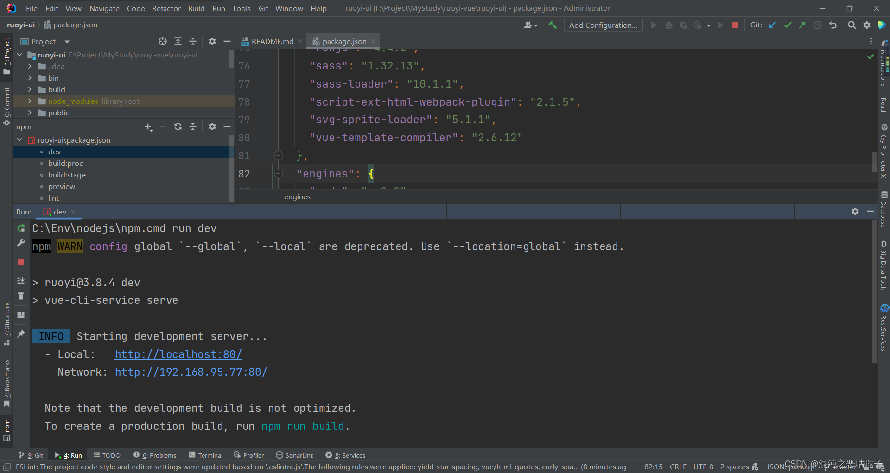
Task: Show Git history clock icon
Action: (818, 25)
